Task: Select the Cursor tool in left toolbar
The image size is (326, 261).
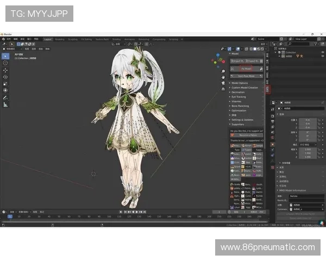Action: (x=5, y=63)
